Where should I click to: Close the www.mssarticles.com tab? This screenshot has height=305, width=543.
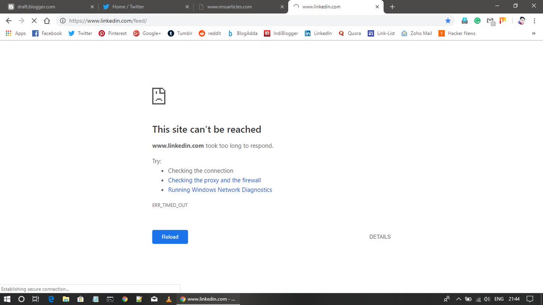[x=282, y=7]
